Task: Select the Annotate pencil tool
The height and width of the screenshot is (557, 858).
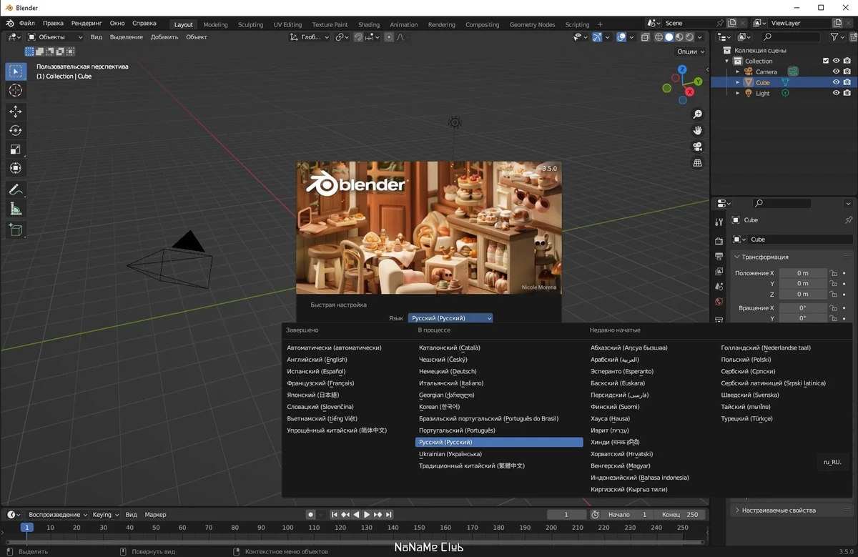Action: [x=16, y=190]
